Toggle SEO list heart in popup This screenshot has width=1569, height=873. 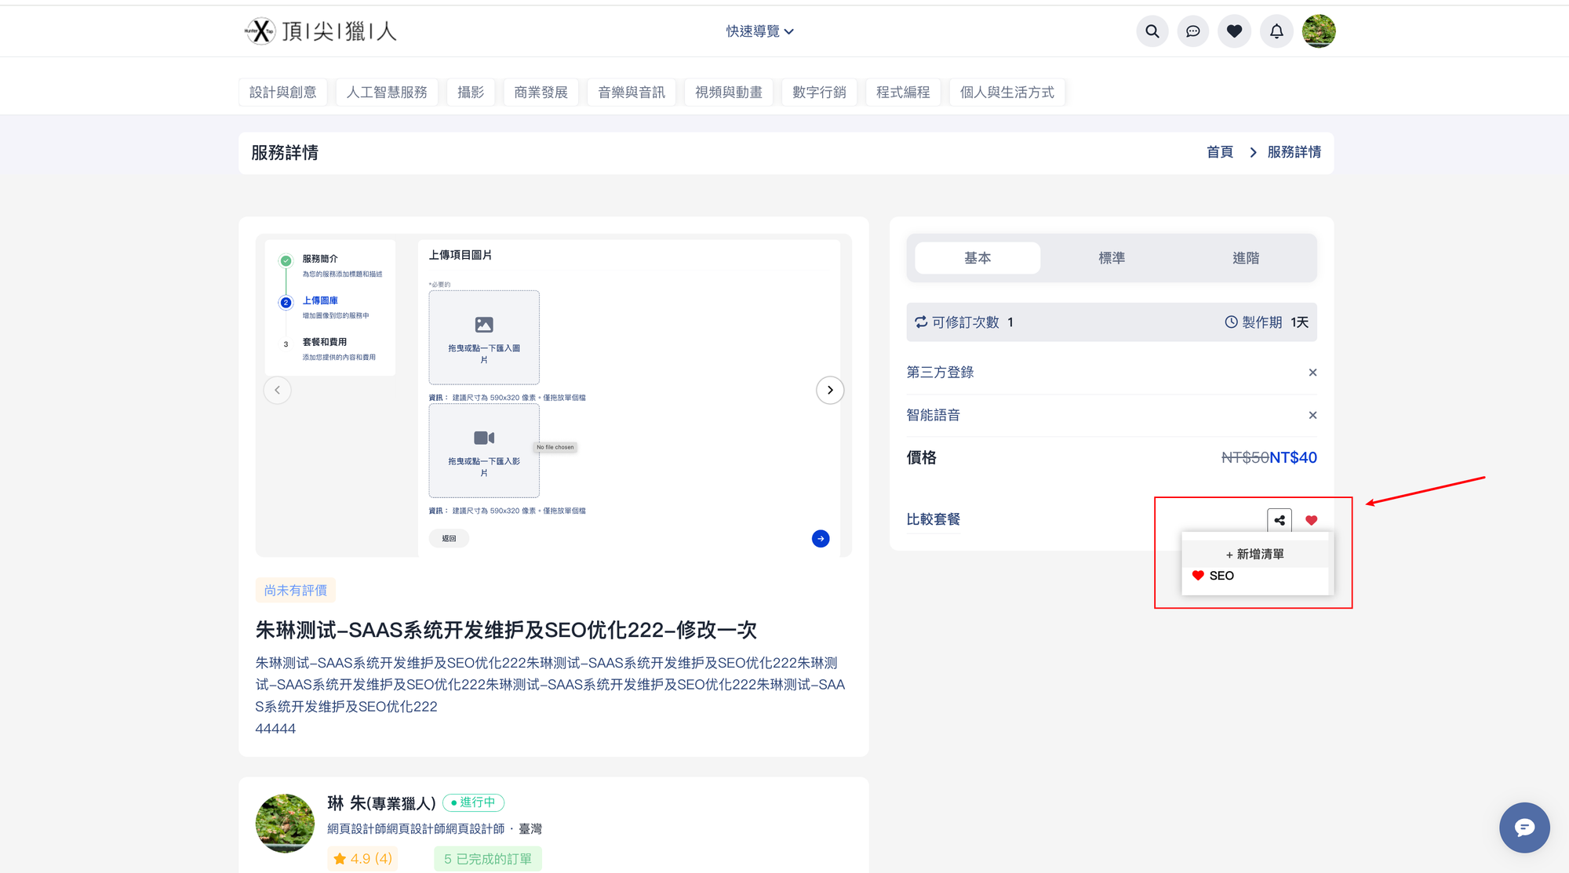(1198, 576)
